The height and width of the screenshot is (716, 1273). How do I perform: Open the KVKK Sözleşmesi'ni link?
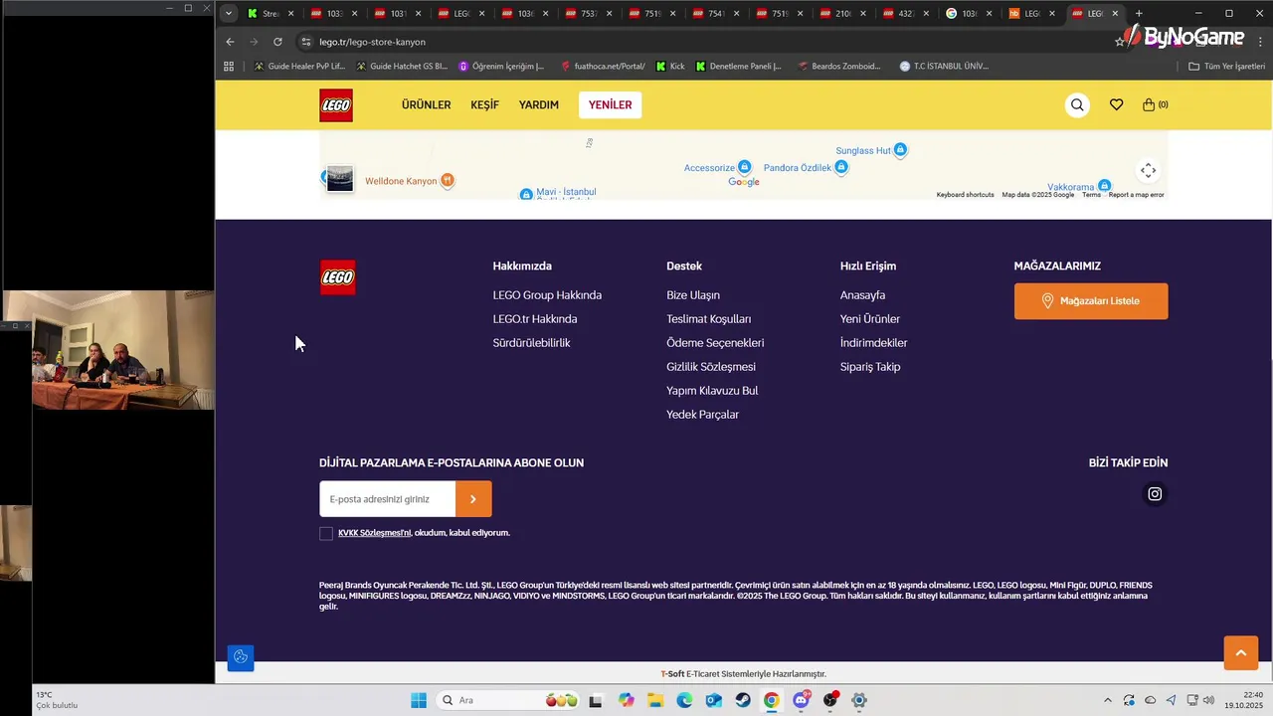click(x=374, y=533)
